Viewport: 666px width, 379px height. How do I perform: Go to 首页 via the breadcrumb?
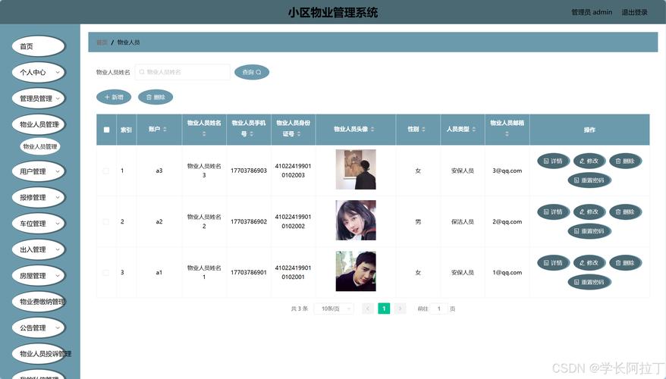[x=102, y=42]
